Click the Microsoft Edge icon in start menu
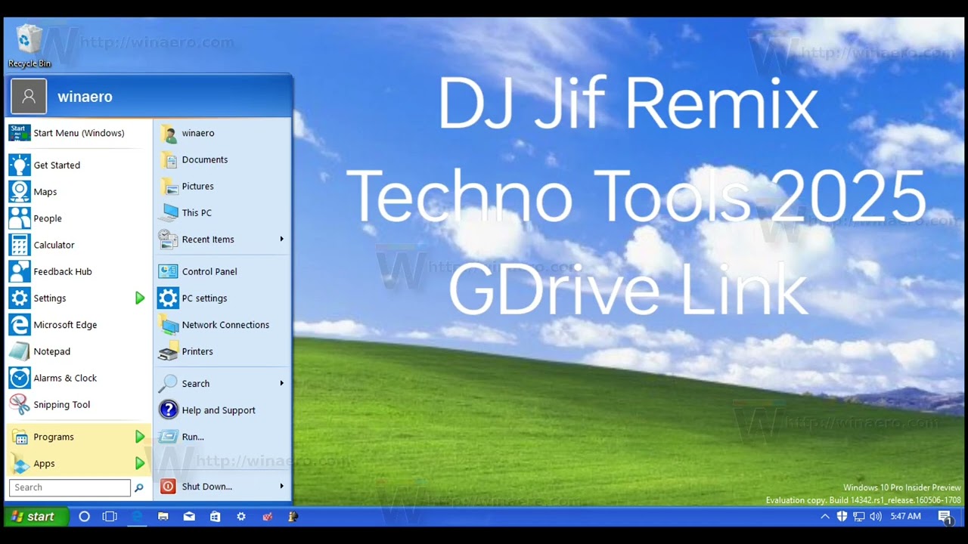This screenshot has width=968, height=544. point(20,325)
